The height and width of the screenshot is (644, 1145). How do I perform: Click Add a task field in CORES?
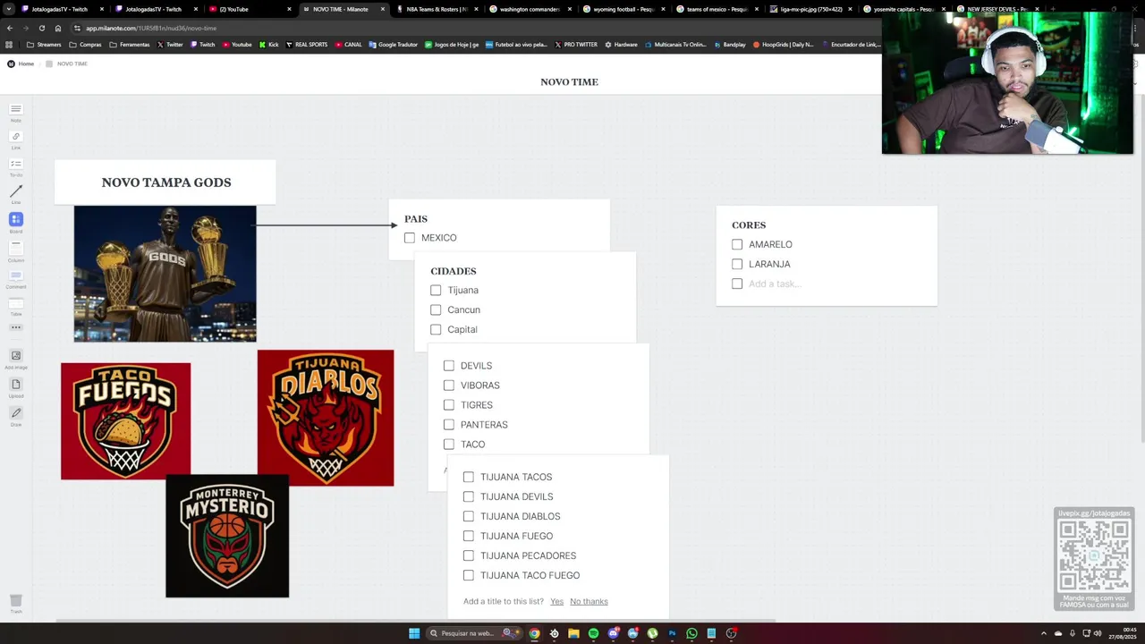[x=775, y=284]
